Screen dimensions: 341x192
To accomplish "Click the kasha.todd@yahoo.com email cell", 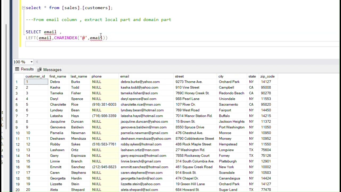I will point(146,87).
